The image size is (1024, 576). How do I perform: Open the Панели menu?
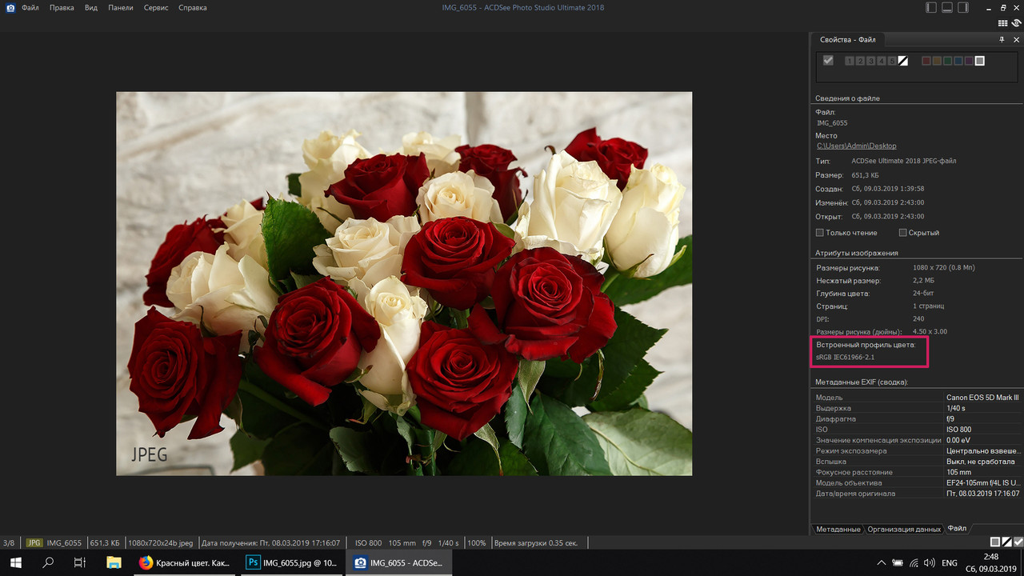point(121,7)
